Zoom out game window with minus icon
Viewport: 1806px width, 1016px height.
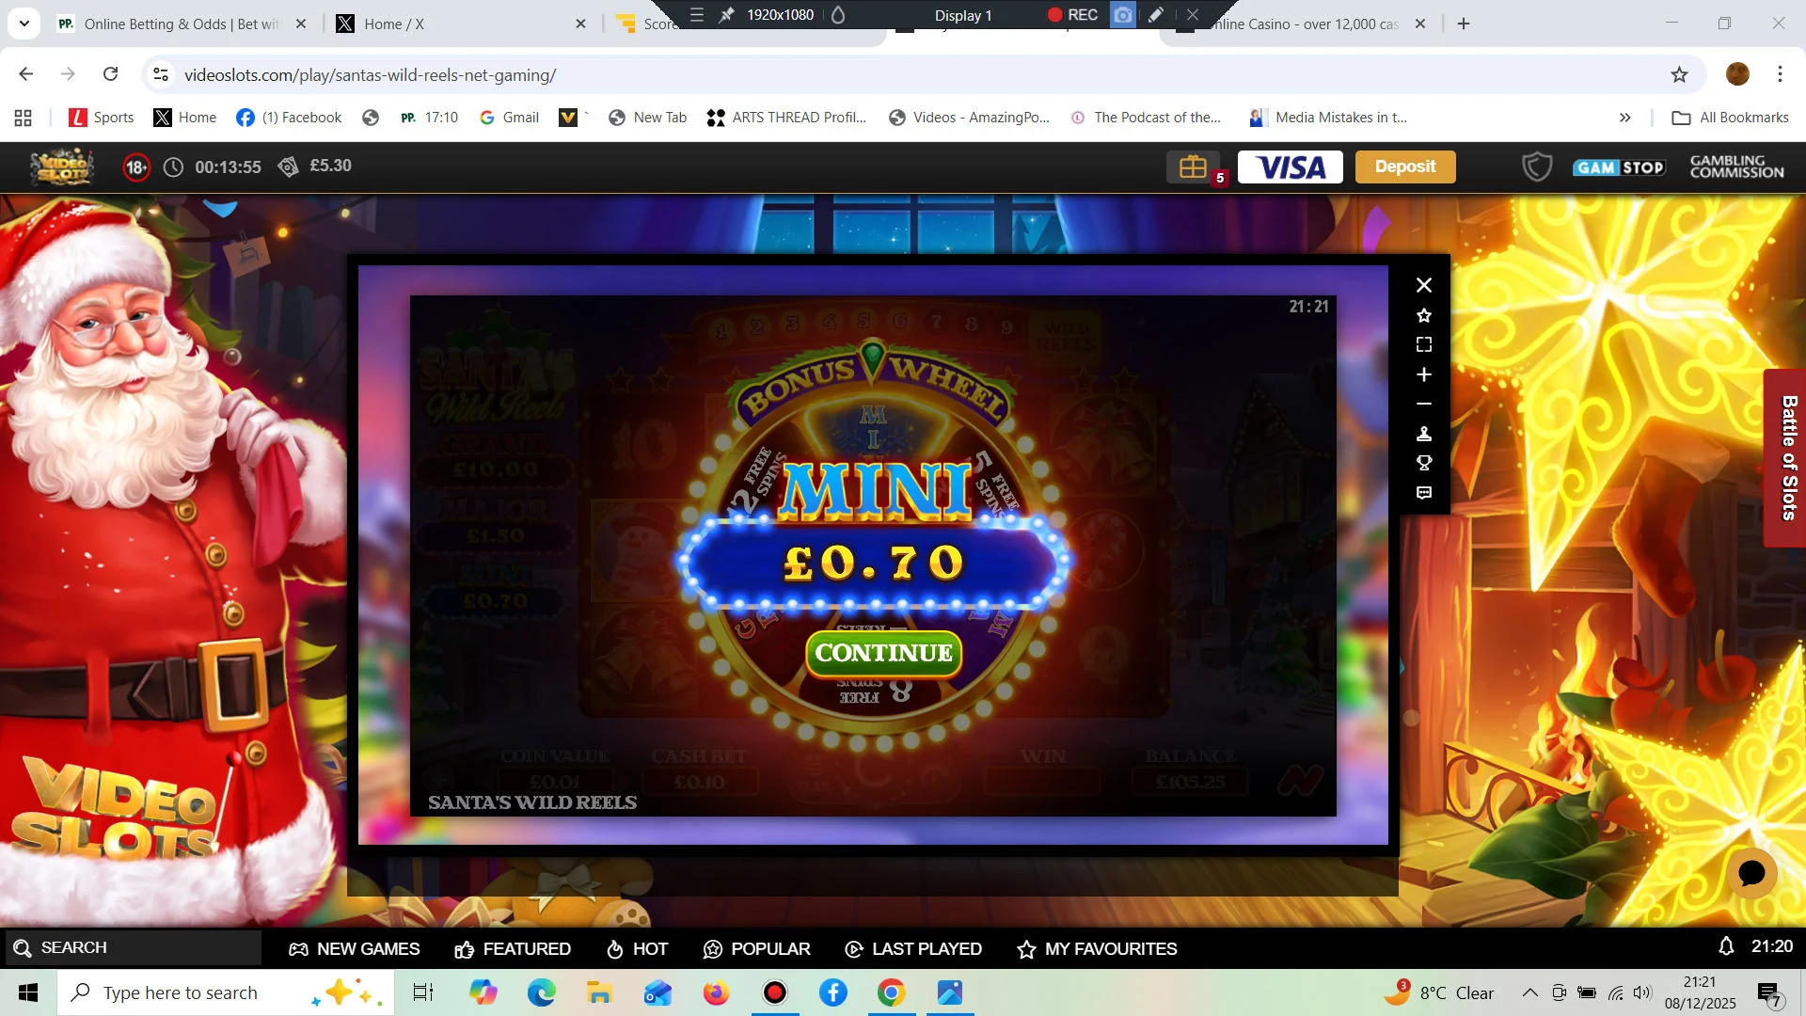[x=1424, y=404]
